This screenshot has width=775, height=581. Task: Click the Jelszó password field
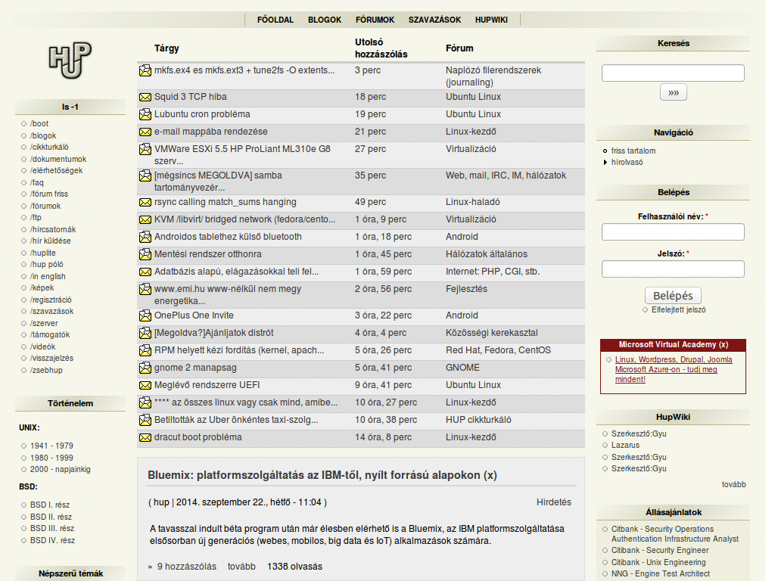[x=673, y=269]
